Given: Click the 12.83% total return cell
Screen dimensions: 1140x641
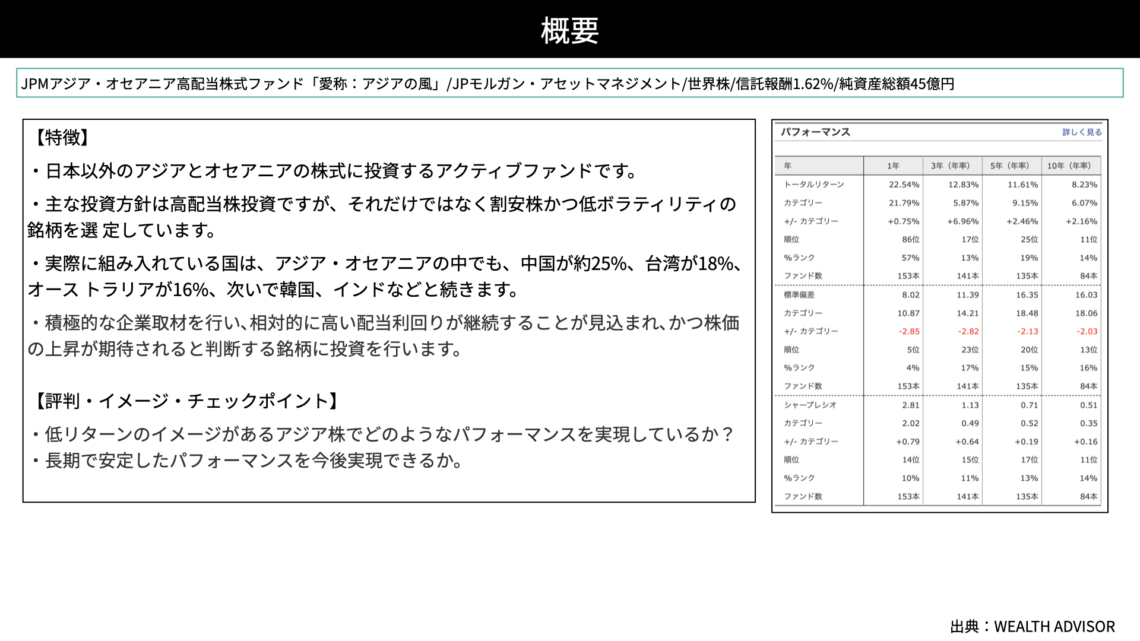Looking at the screenshot, I should [963, 185].
